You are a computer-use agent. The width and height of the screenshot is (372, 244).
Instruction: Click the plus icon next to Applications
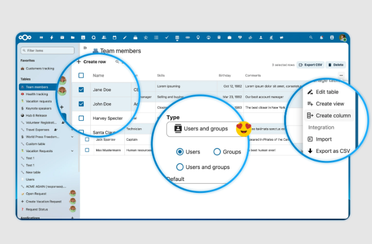click(x=72, y=217)
